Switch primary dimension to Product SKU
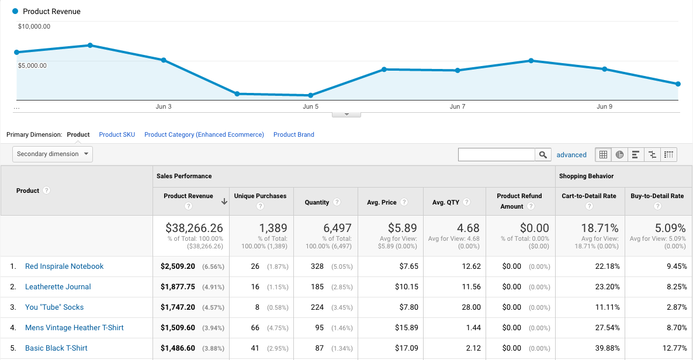Screen dimensions: 693x360 pyautogui.click(x=117, y=134)
